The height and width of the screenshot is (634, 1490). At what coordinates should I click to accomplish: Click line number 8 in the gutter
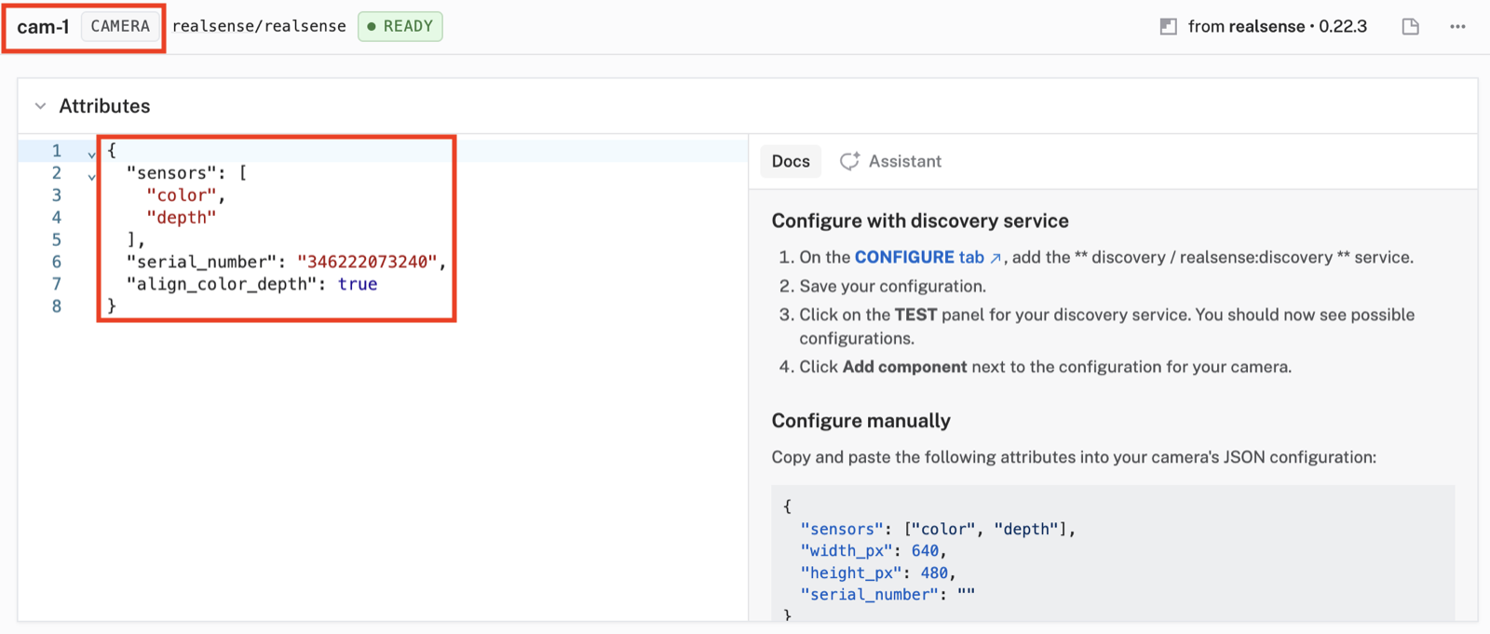[x=57, y=306]
